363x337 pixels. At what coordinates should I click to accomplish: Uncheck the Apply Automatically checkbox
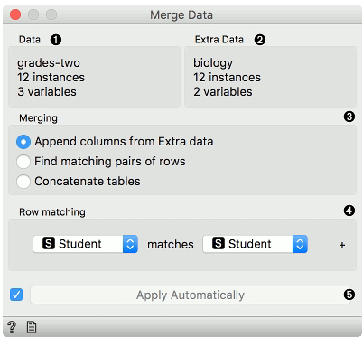pos(16,295)
